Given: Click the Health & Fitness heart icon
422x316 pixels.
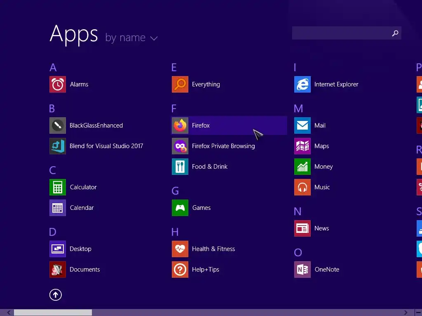Looking at the screenshot, I should [x=180, y=249].
